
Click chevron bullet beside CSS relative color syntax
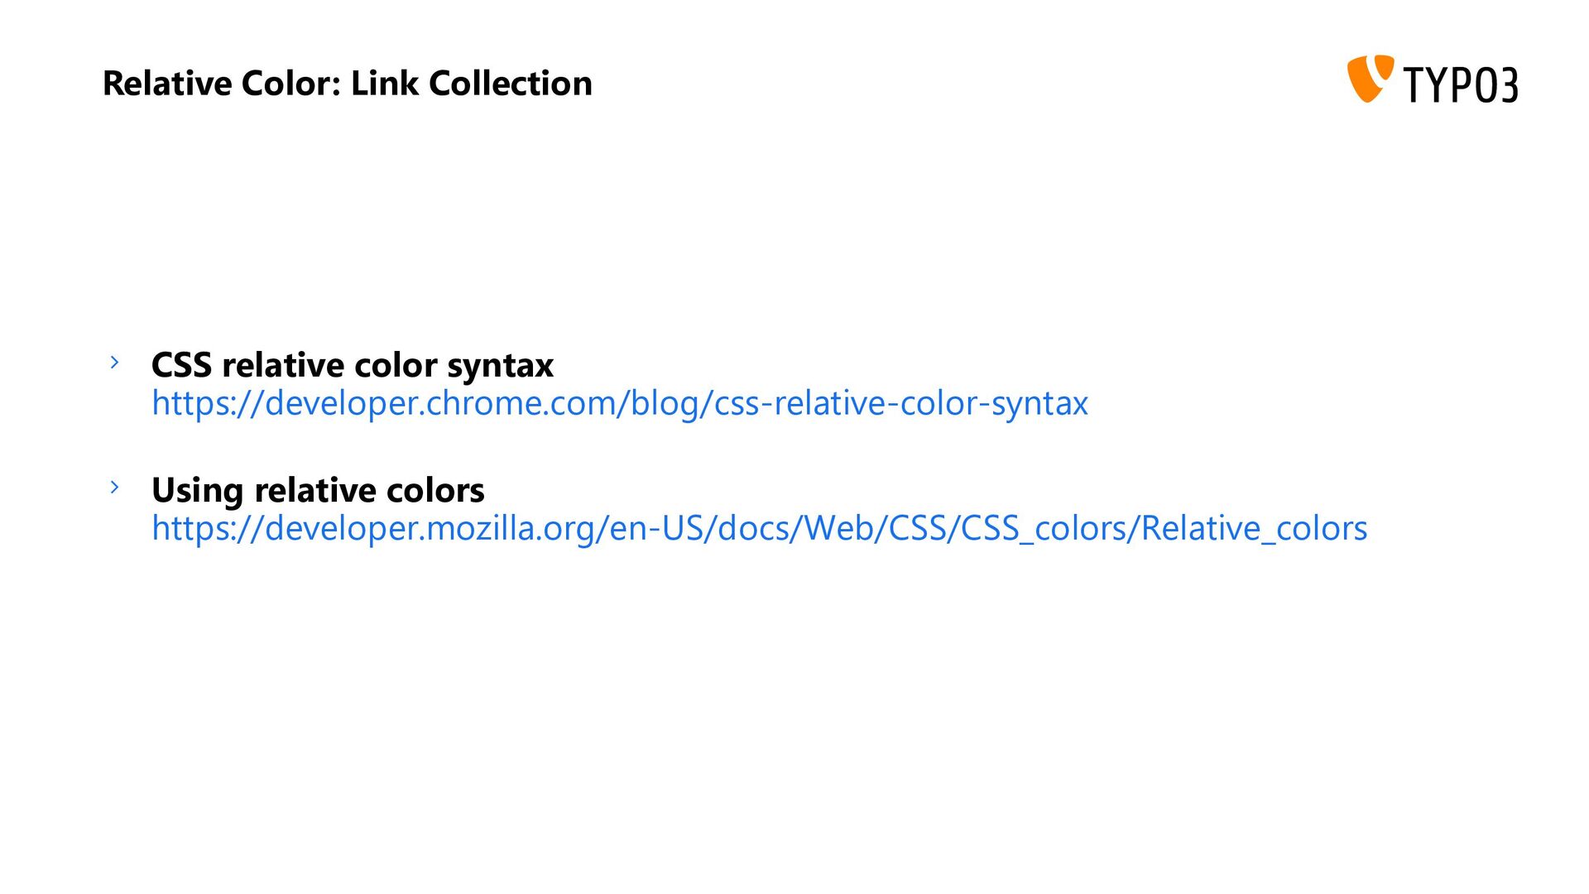[115, 363]
